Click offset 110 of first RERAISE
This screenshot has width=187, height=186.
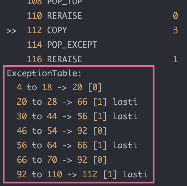pos(34,16)
